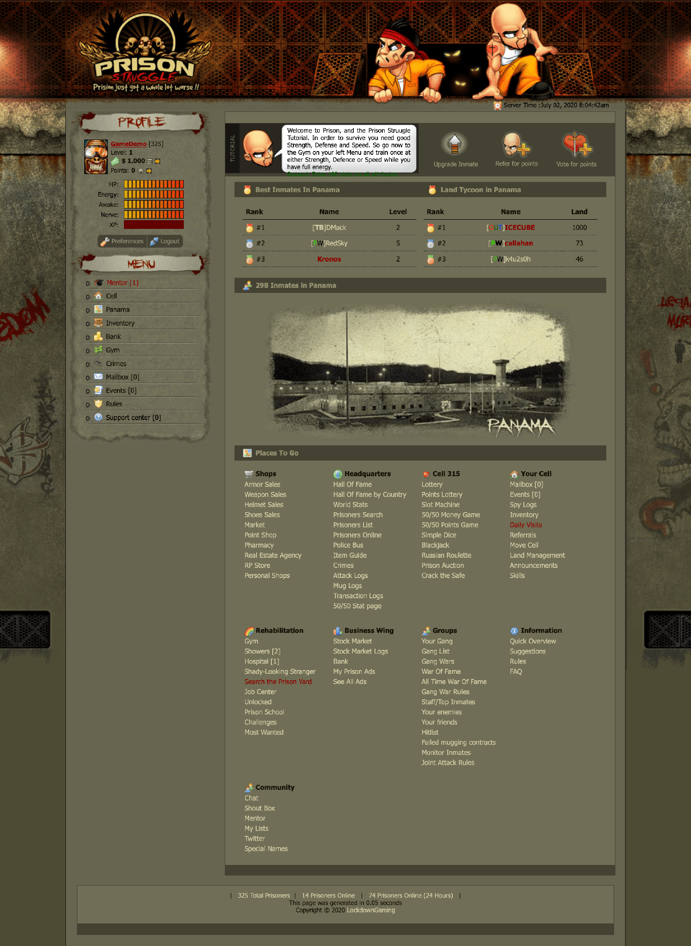691x946 pixels.
Task: Click the Mailbox envelope icon in menu
Action: (98, 377)
